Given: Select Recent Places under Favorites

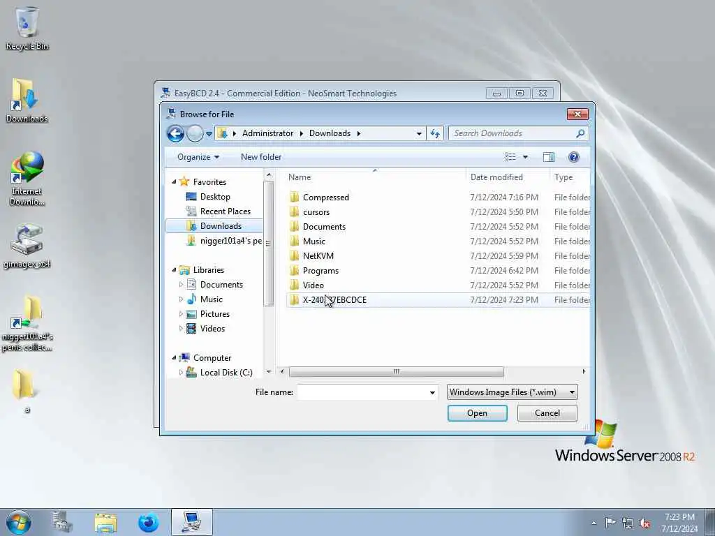Looking at the screenshot, I should click(225, 211).
